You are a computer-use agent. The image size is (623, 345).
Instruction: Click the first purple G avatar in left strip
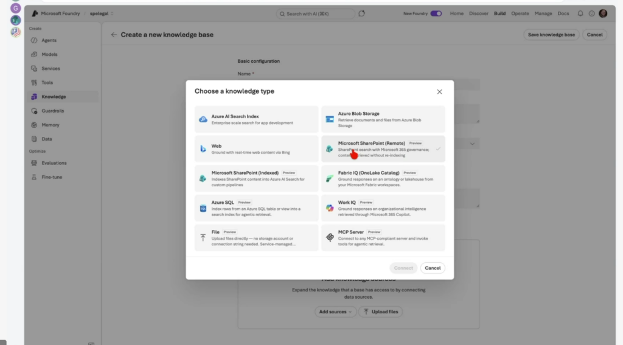pyautogui.click(x=15, y=8)
